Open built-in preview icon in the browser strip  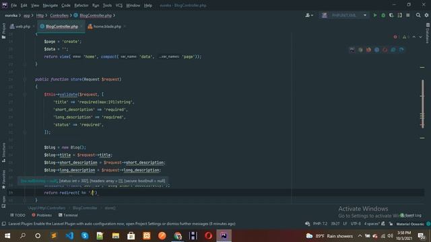click(352, 50)
